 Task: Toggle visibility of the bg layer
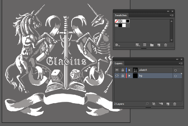tap(117, 76)
